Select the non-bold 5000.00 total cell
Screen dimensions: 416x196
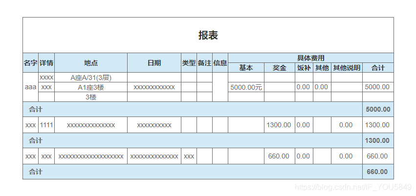coord(378,87)
